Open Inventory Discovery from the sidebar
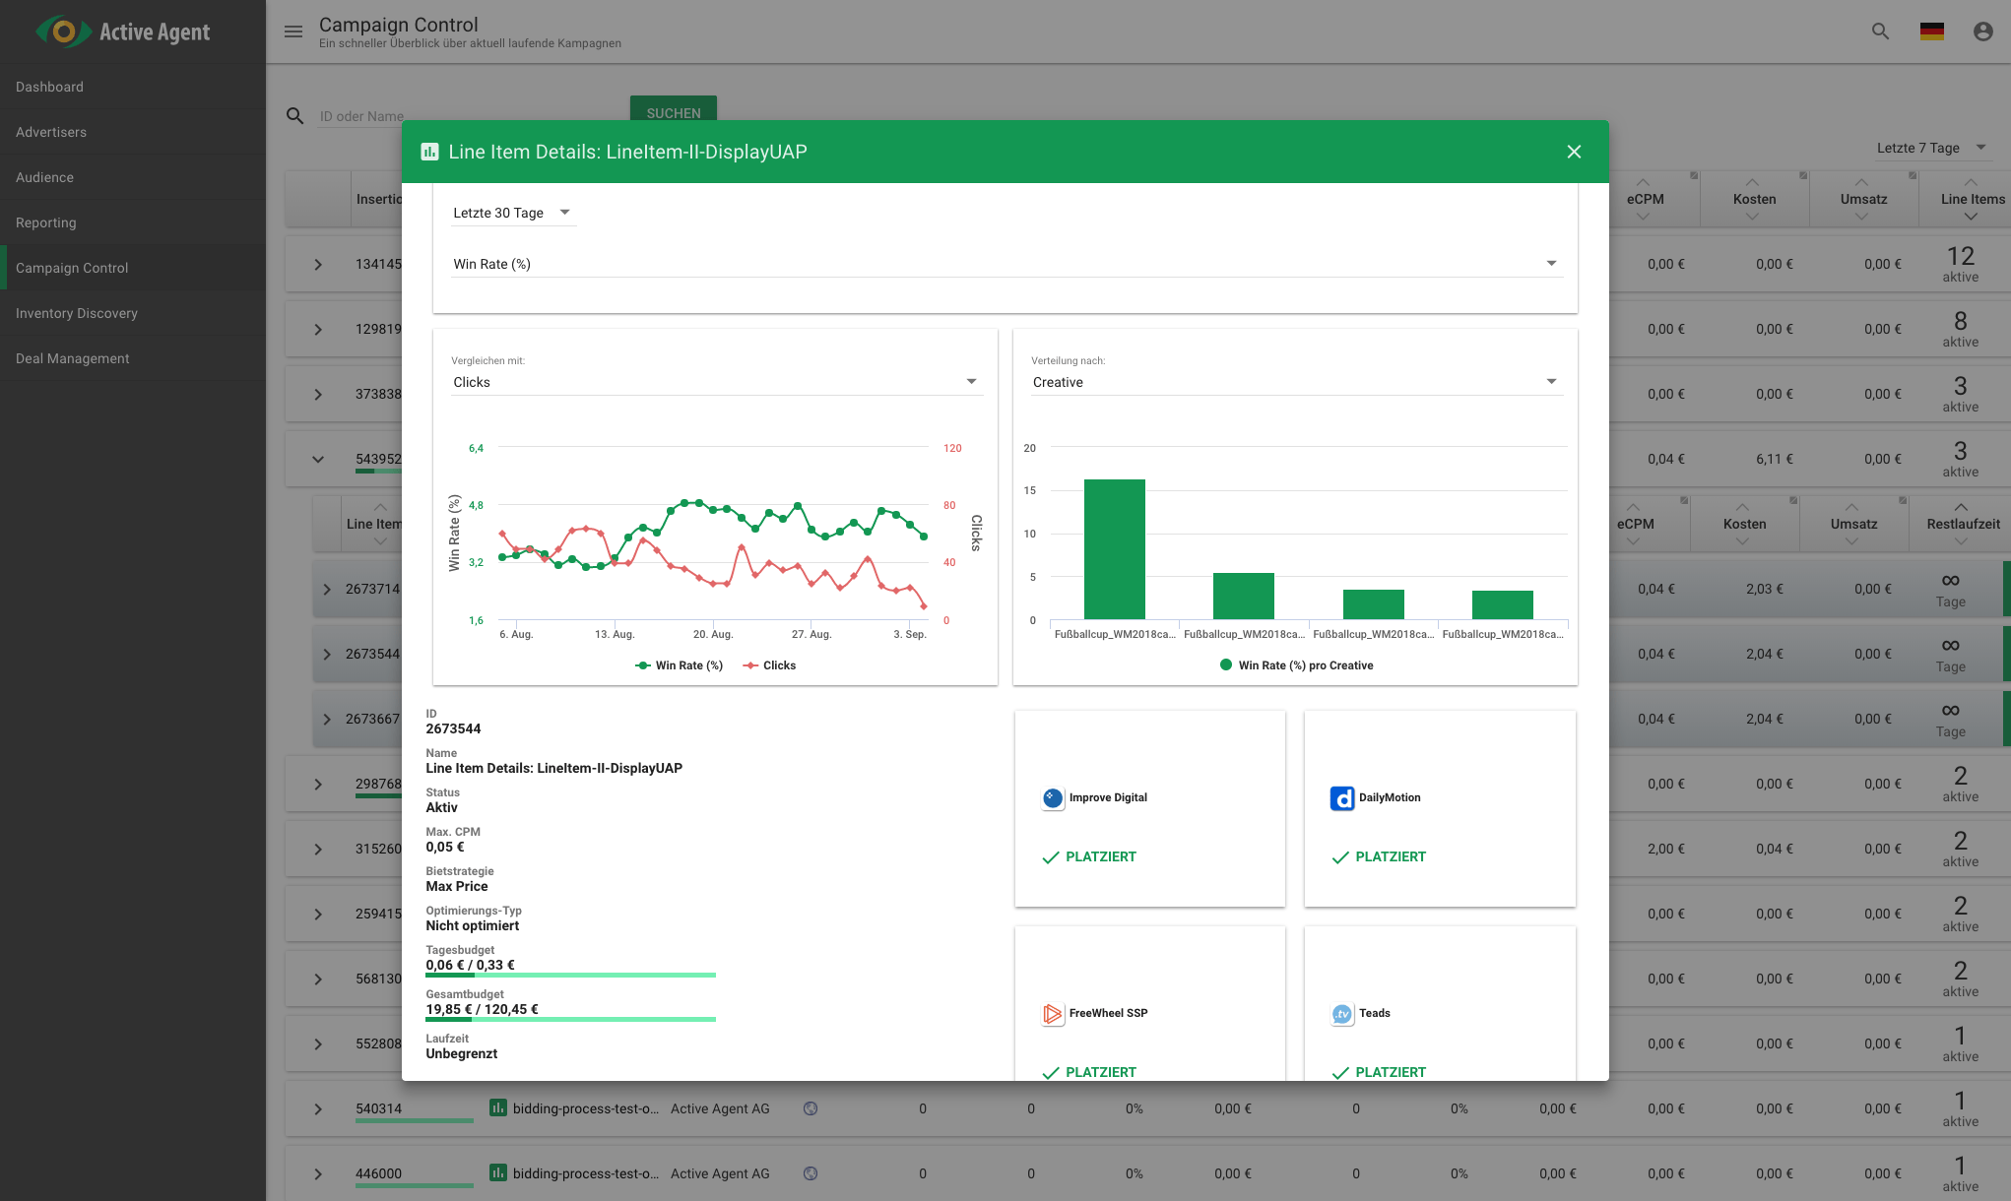The height and width of the screenshot is (1201, 2011). (77, 313)
